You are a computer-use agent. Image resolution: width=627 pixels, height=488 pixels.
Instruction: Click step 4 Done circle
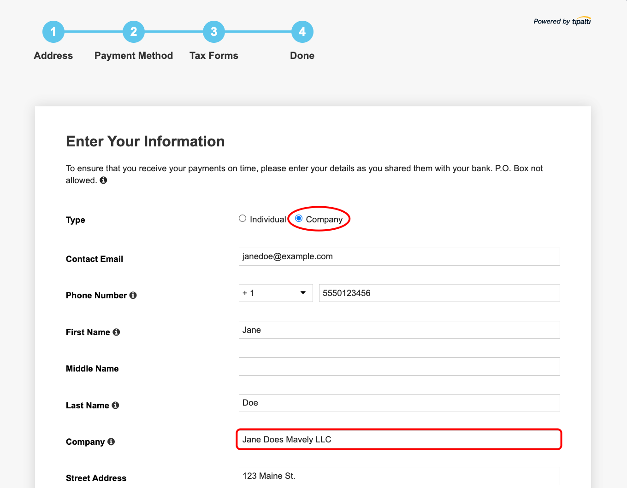click(302, 32)
